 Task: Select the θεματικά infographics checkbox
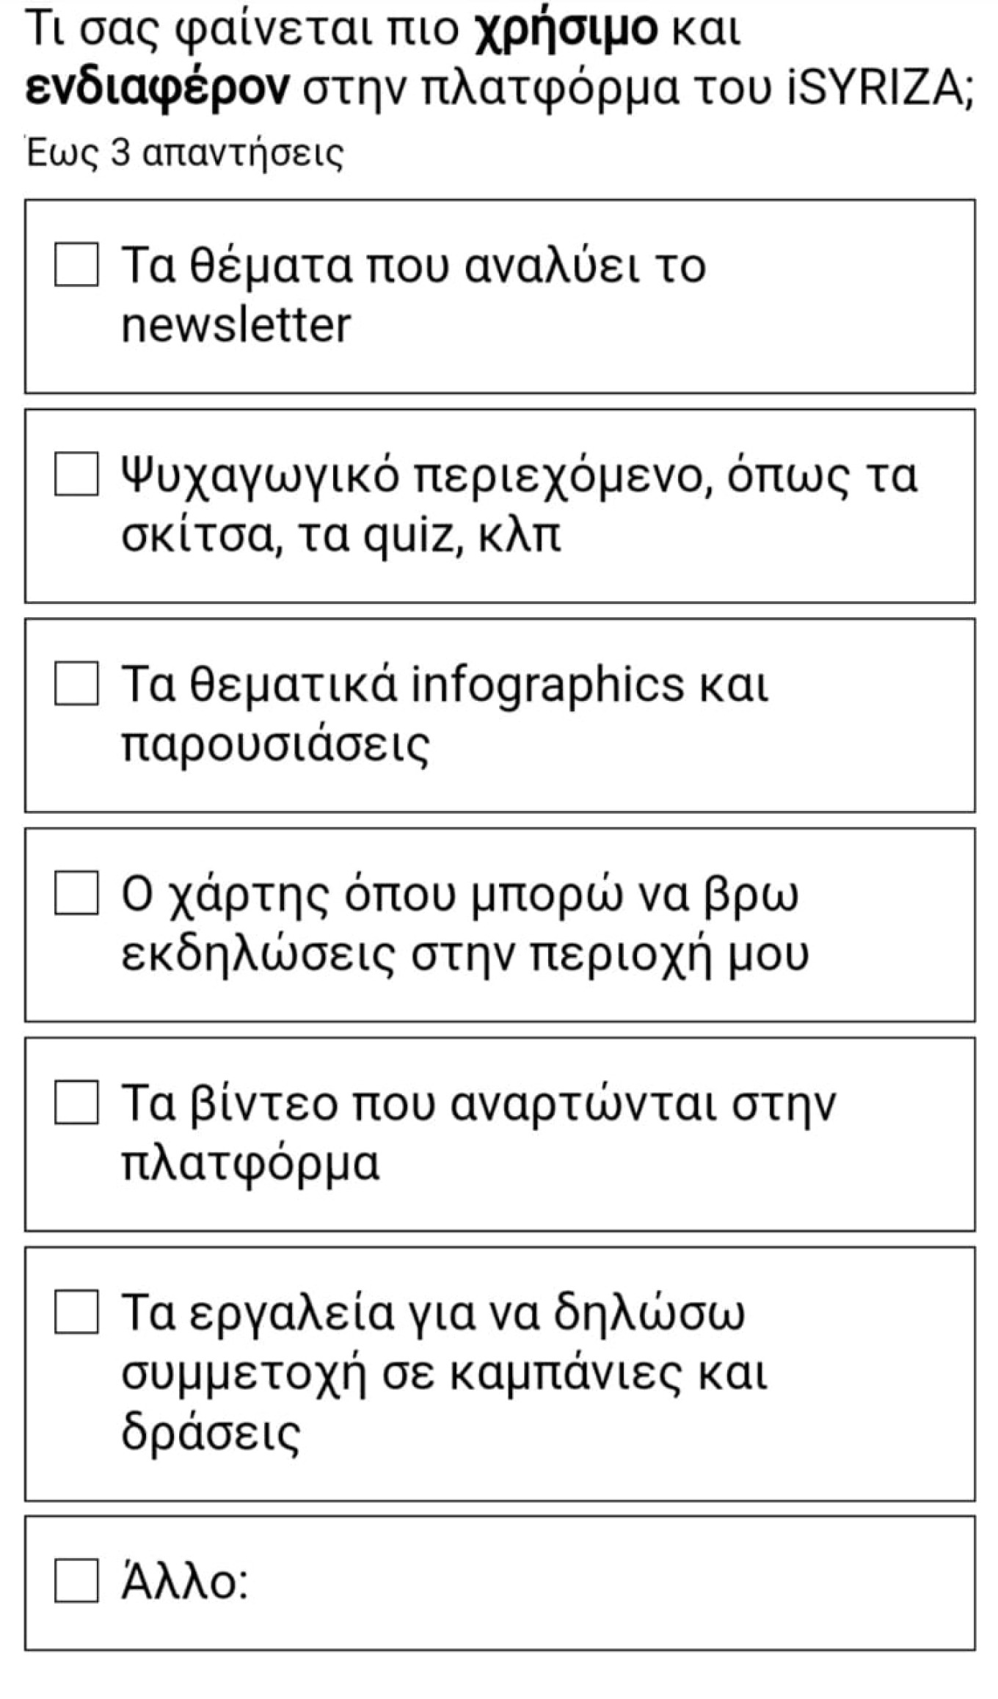tap(76, 683)
